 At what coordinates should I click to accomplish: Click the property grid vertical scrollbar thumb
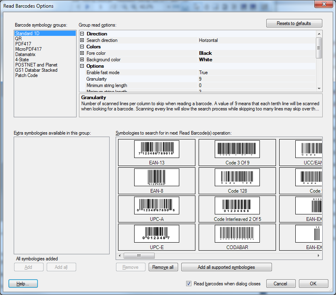tap(319, 48)
